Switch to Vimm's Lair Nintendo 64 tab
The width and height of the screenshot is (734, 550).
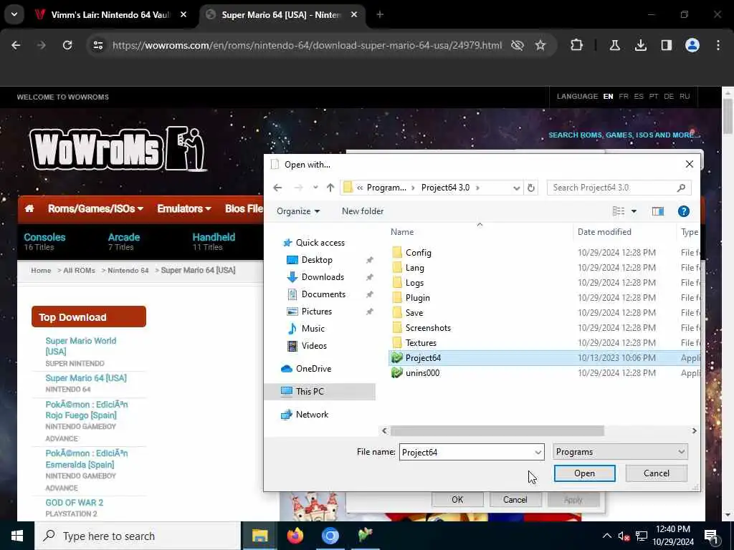pyautogui.click(x=110, y=14)
